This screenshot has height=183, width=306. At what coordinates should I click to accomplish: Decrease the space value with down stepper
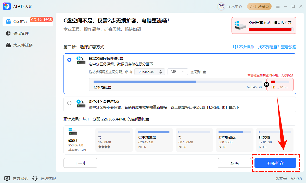click(160, 73)
